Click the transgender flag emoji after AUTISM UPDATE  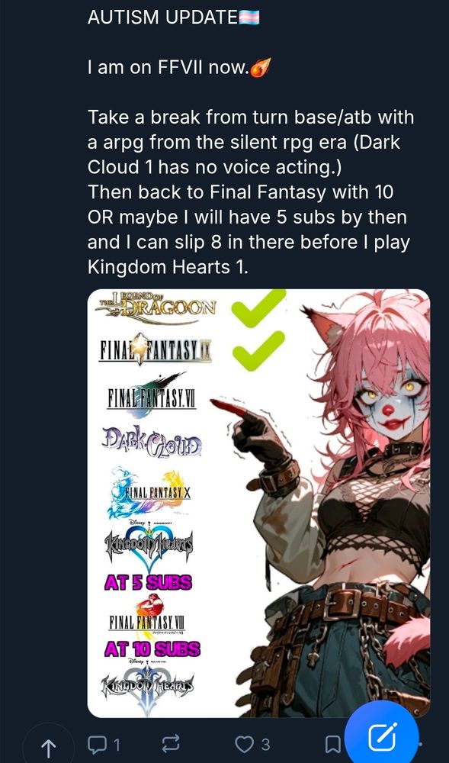pos(249,18)
